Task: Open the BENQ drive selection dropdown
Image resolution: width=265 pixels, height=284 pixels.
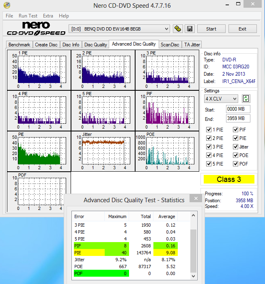Action: click(119, 29)
